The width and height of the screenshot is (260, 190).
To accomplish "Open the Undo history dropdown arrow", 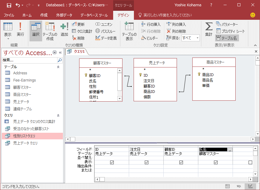I will click(22, 5).
